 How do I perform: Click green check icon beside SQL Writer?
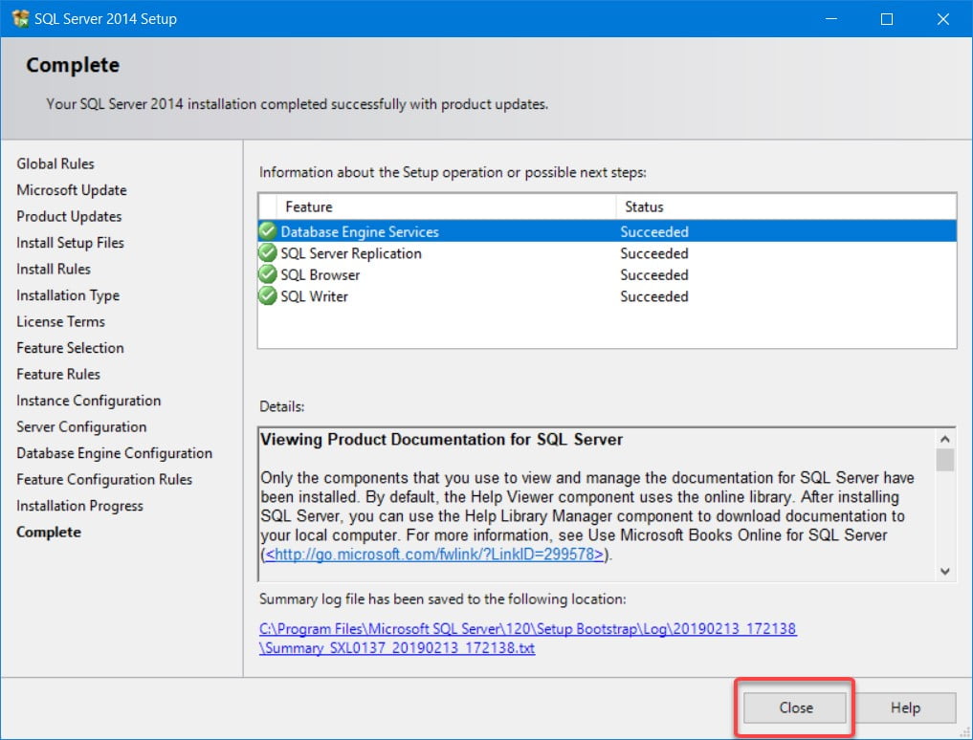point(268,295)
